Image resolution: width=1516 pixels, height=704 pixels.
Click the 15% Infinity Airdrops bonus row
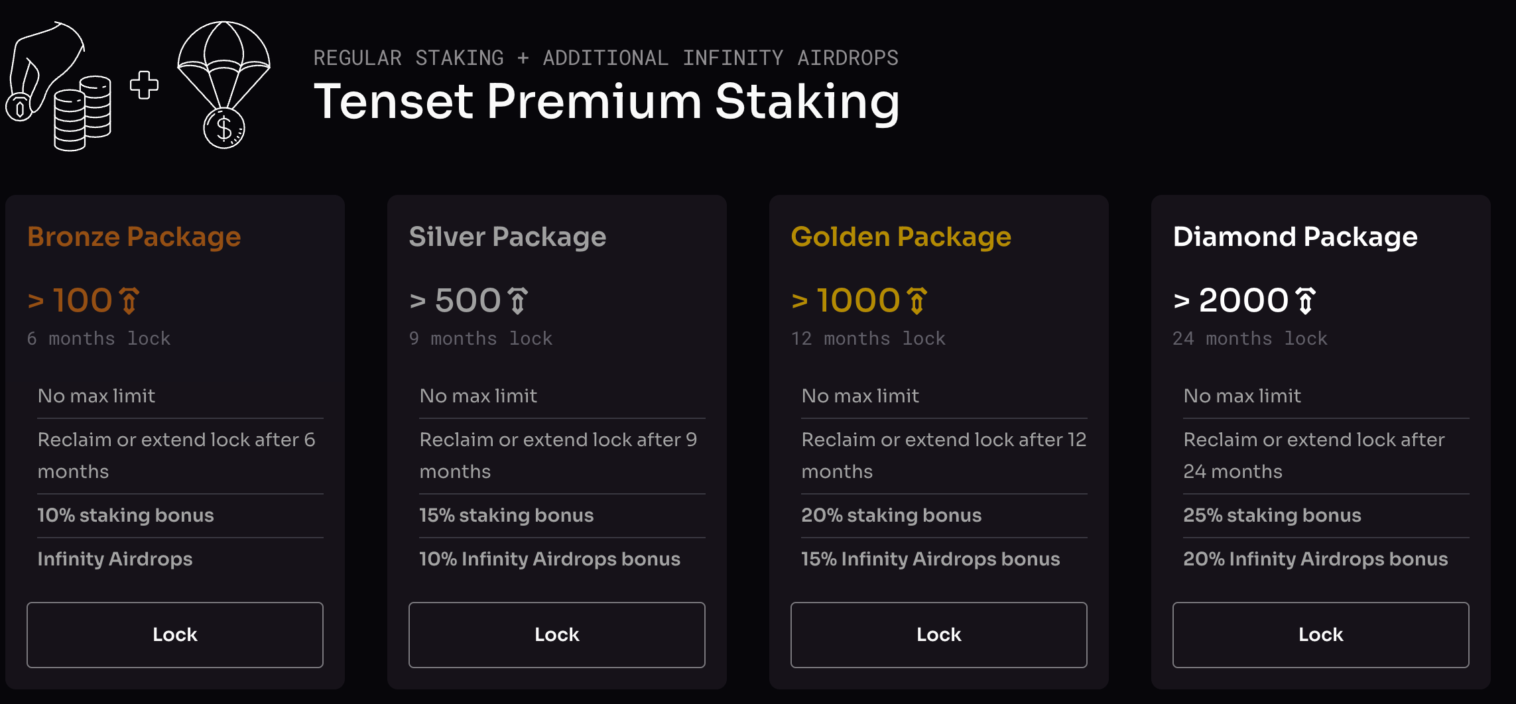944,559
